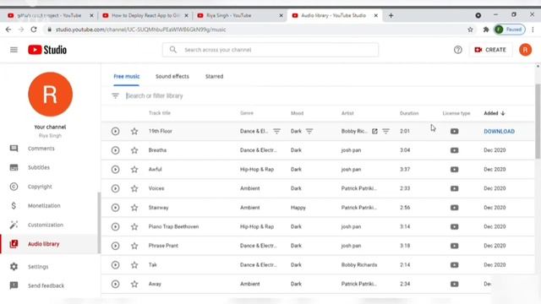Screen dimensions: 541x304
Task: Play the Stairway track
Action: point(115,208)
